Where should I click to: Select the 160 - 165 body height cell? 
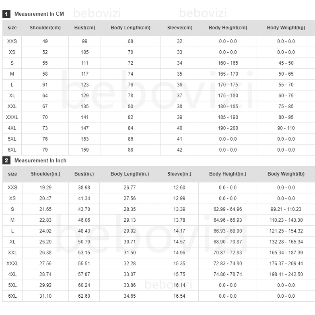pyautogui.click(x=228, y=63)
